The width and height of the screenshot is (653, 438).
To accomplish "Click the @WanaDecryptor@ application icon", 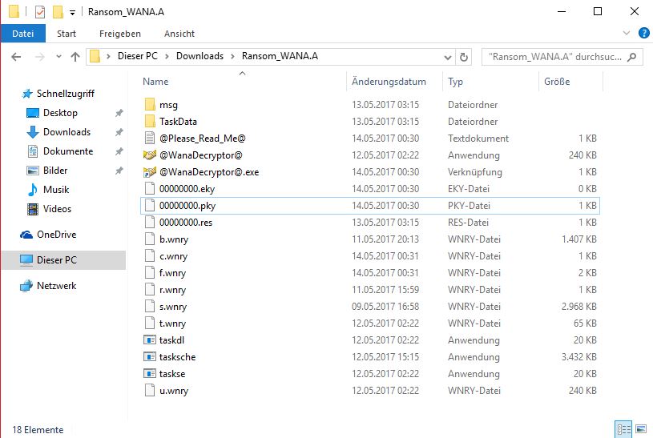I will (x=149, y=155).
